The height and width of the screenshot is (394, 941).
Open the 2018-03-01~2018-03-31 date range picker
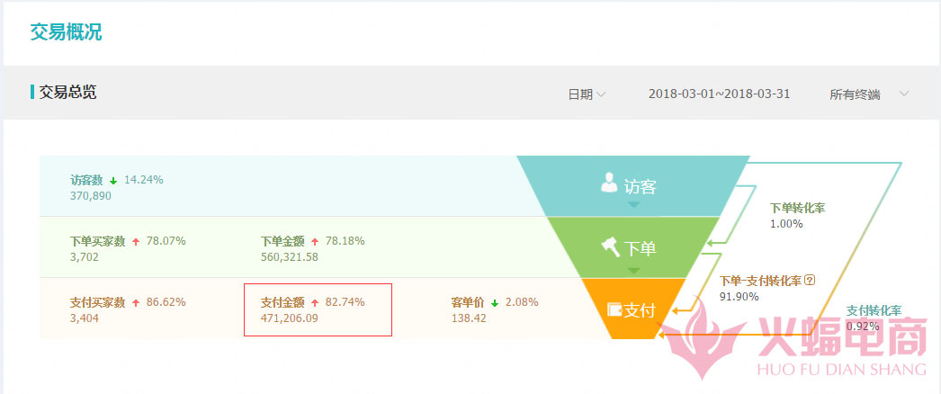coord(719,94)
